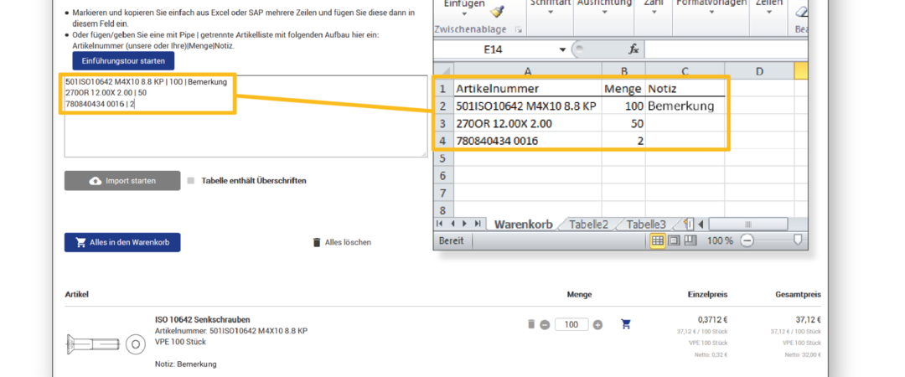Viewport: 905px width, 377px height.
Task: Click the Format Painter brush icon in Excel
Action: point(496,11)
